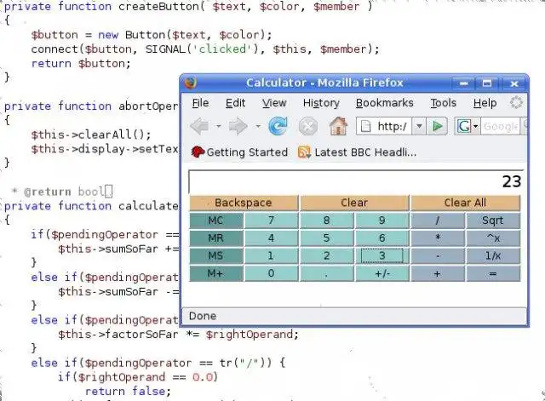Open the Bookmarks menu
This screenshot has height=401, width=545.
384,103
